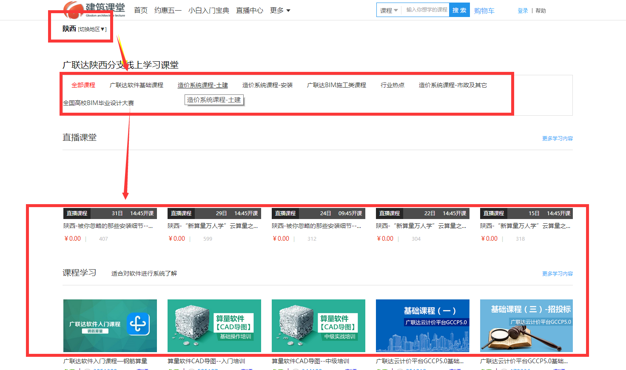Image resolution: width=626 pixels, height=370 pixels.
Task: Expand the 更多 dropdown menu
Action: (280, 10)
